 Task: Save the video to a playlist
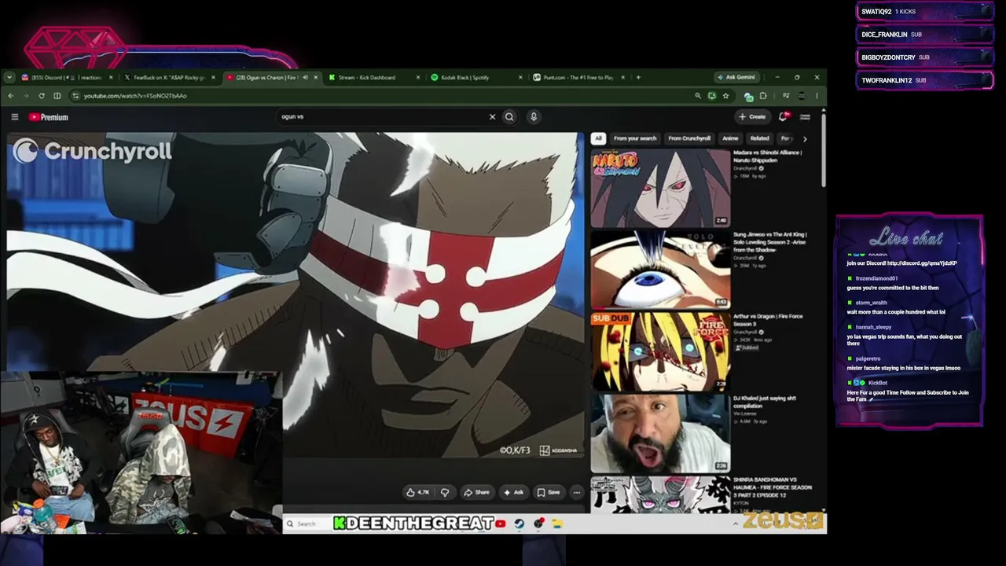coord(549,492)
